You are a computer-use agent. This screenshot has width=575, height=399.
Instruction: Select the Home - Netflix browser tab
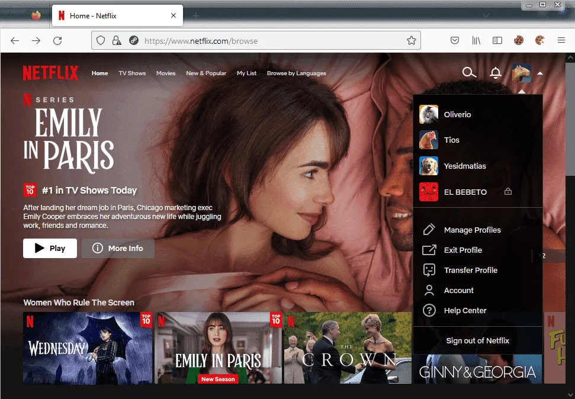click(117, 16)
